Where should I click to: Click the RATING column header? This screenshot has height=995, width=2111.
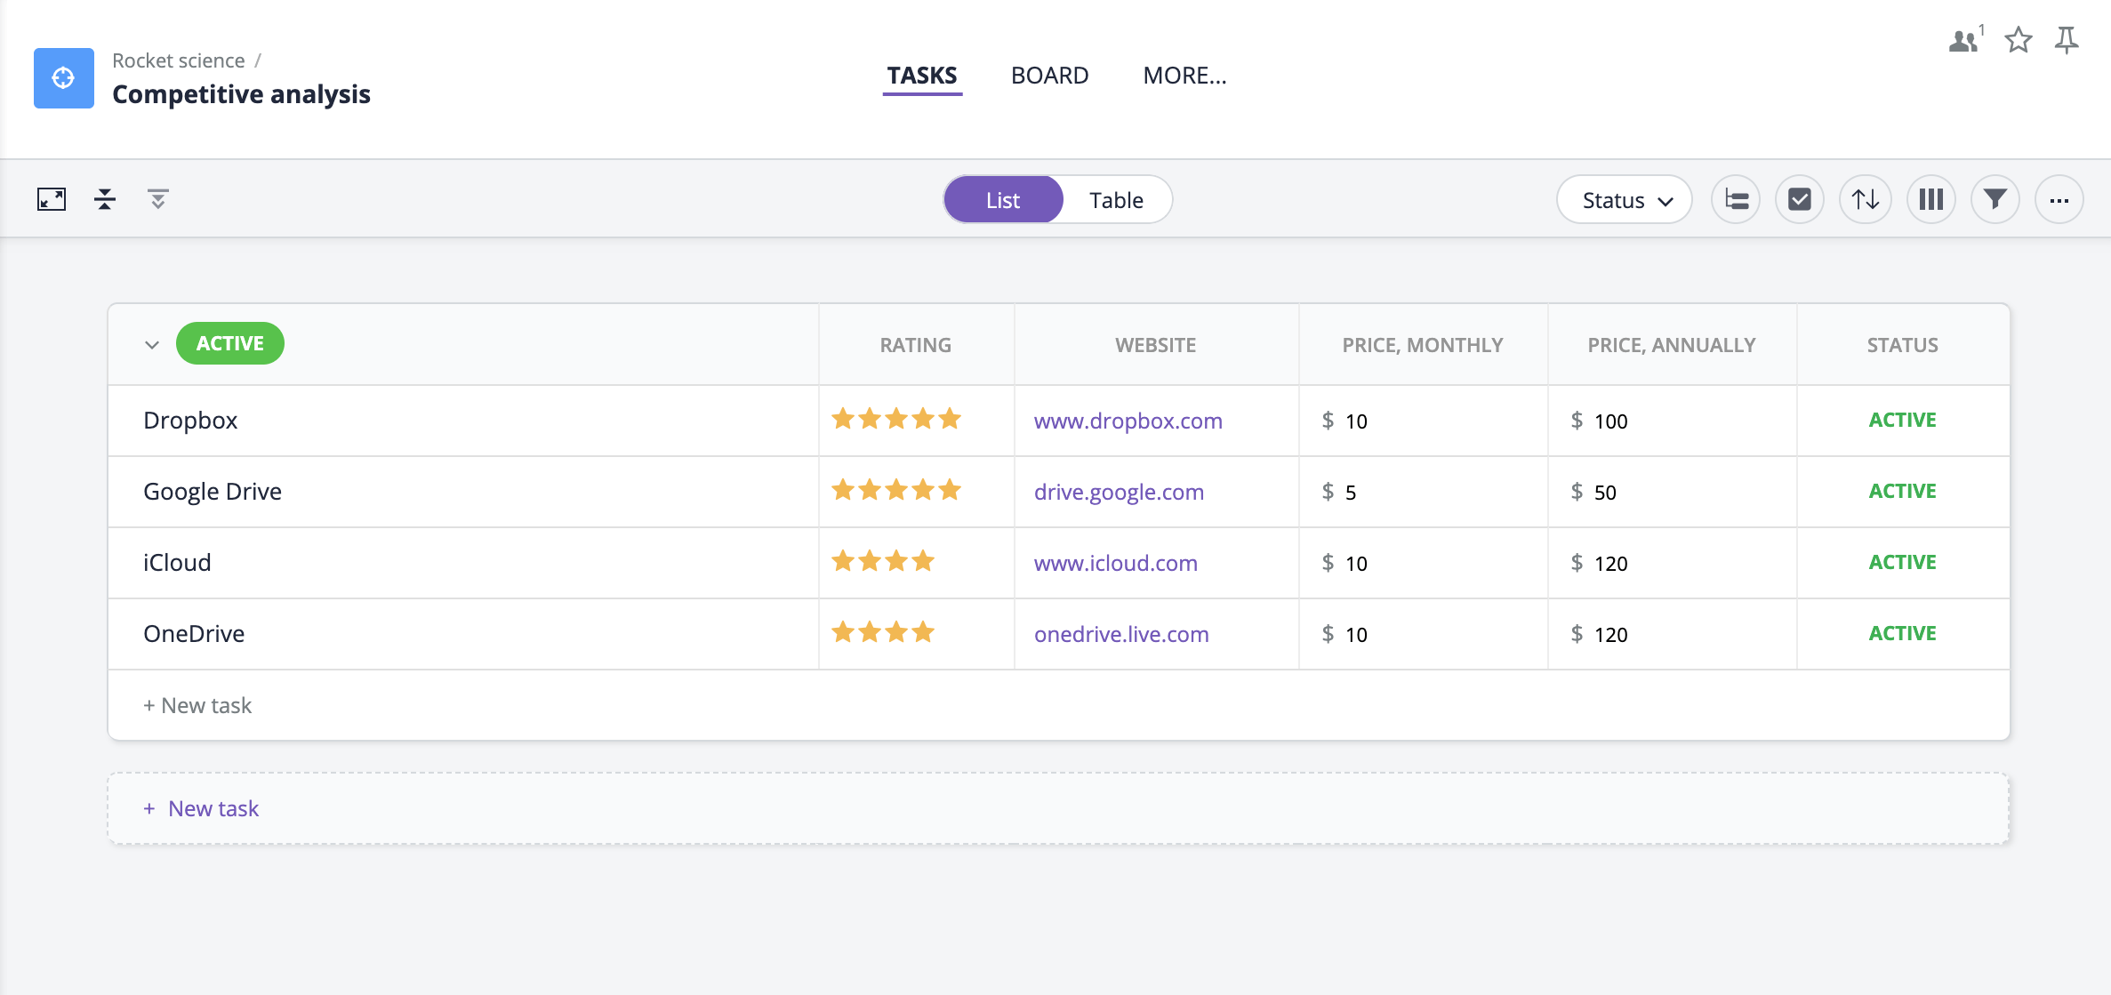[916, 345]
